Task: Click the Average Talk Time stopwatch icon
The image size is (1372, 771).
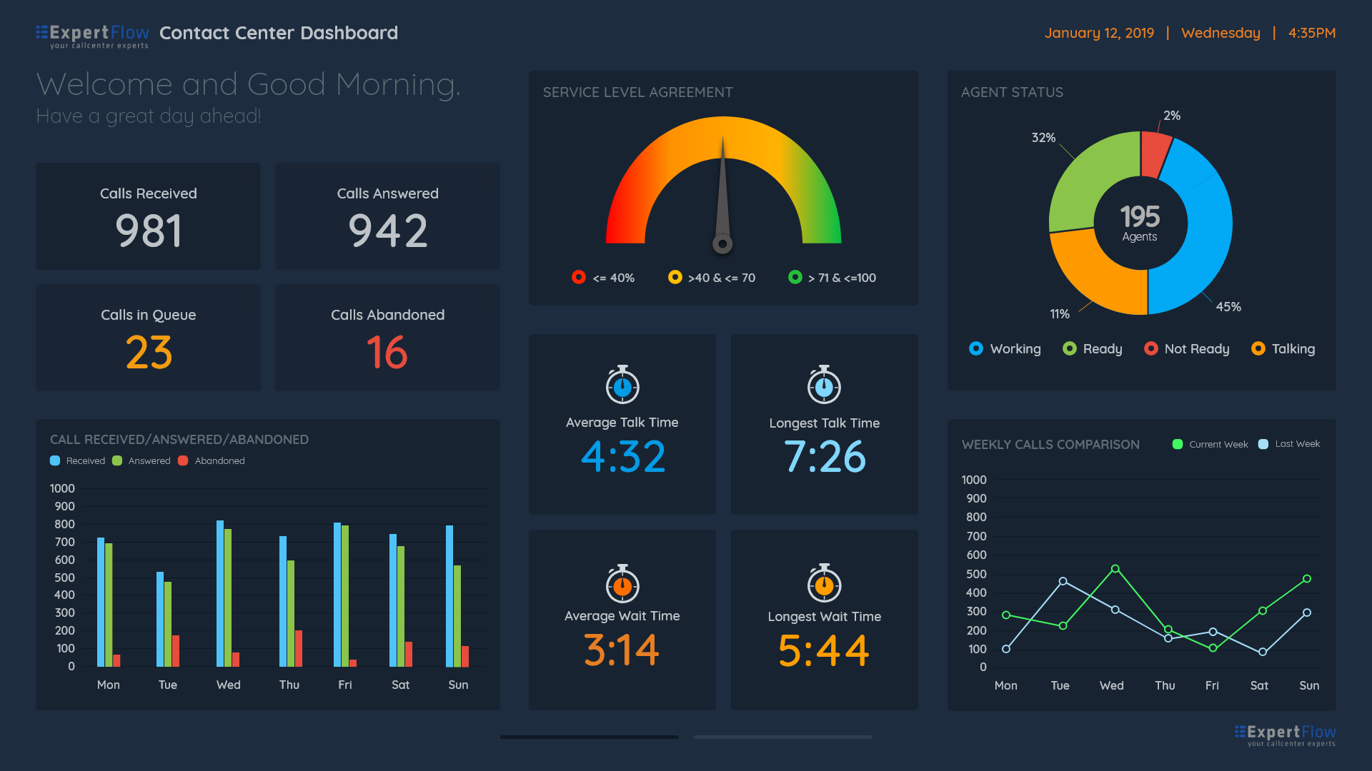Action: tap(622, 385)
